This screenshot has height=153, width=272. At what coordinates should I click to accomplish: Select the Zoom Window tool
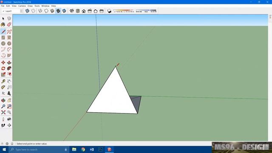pyautogui.click(x=9, y=106)
